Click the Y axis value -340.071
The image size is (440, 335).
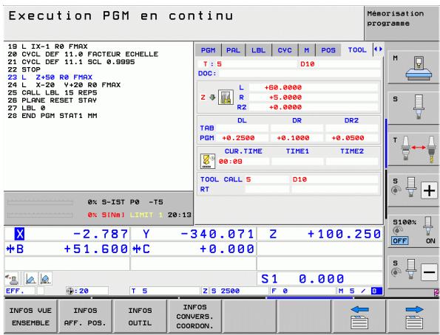tap(217, 234)
